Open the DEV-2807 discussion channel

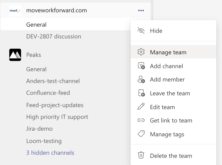[54, 36]
